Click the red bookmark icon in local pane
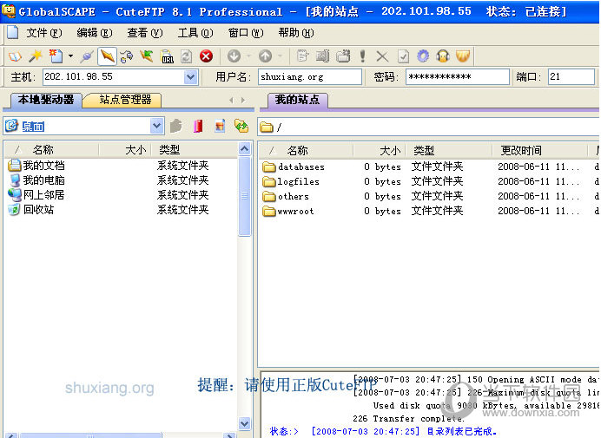This screenshot has height=438, width=601. (x=198, y=126)
